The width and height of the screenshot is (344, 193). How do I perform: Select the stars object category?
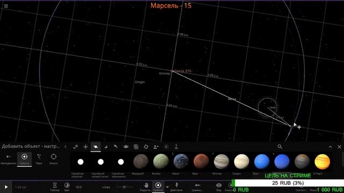click(x=85, y=147)
